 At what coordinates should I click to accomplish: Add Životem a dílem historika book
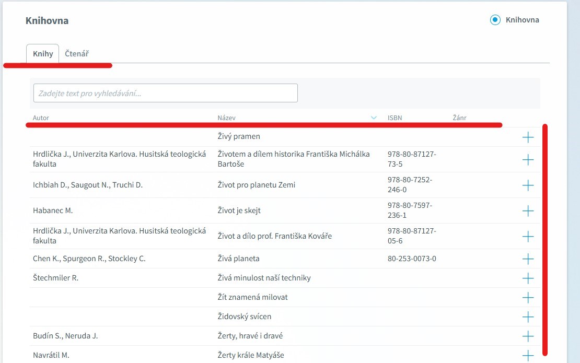click(x=528, y=160)
